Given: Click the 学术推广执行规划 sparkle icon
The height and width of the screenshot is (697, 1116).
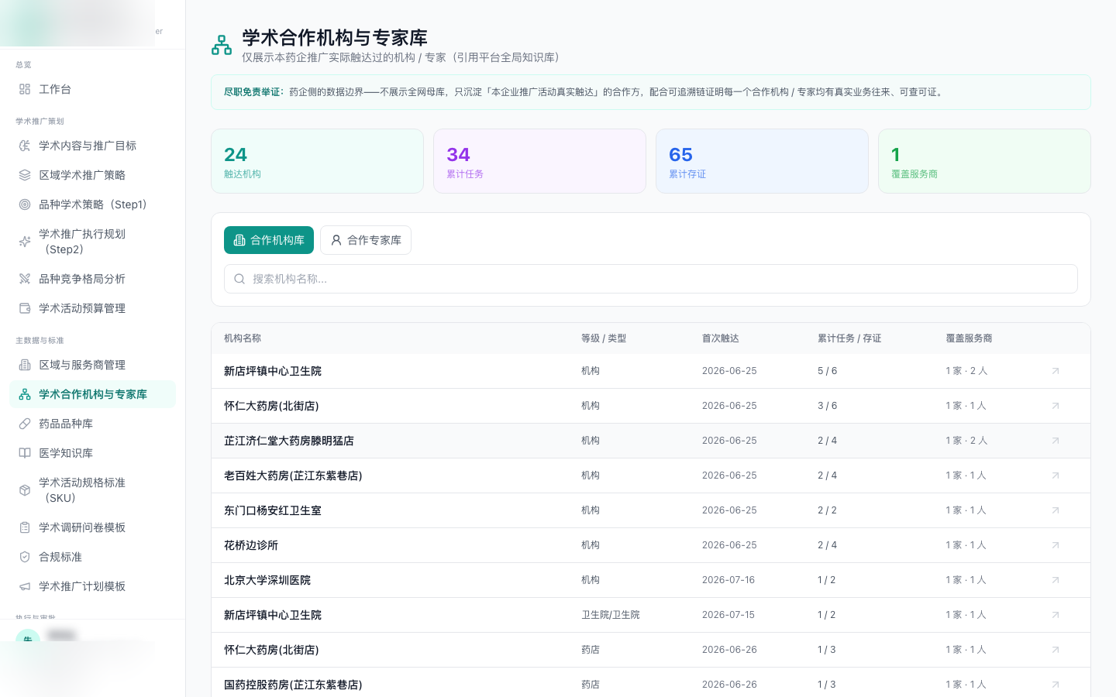Looking at the screenshot, I should (x=25, y=242).
